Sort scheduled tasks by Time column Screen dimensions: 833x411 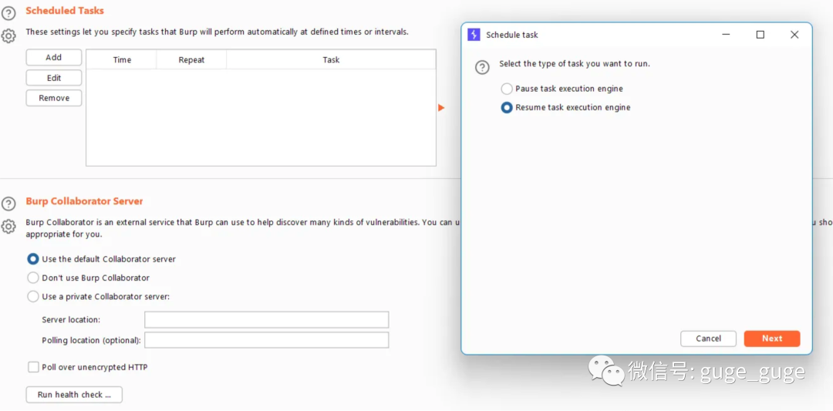pos(122,59)
